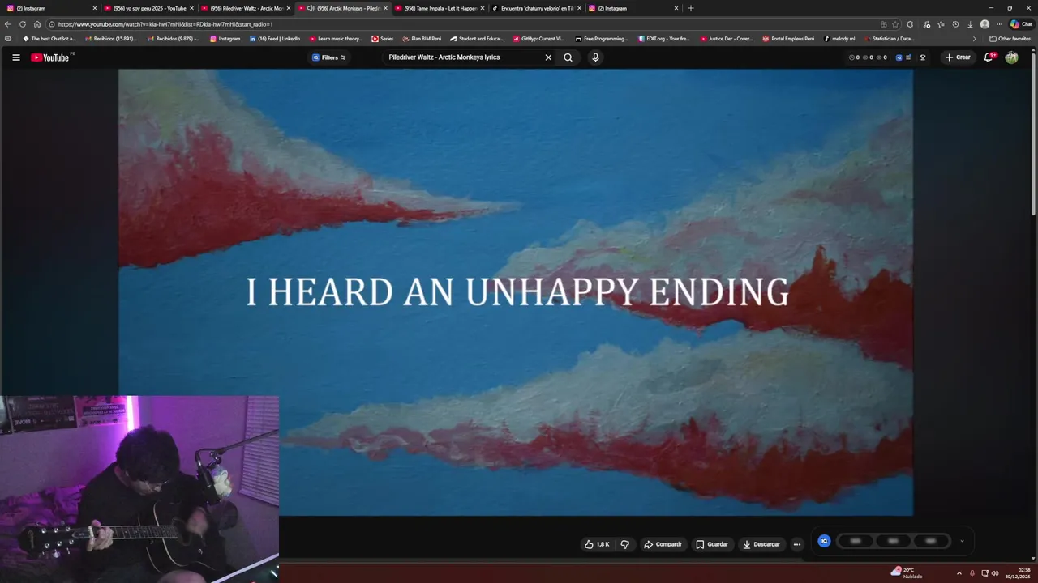Screen dimensions: 1038x583
Task: Click the trophy extension icon in YouTube header
Action: (x=923, y=57)
